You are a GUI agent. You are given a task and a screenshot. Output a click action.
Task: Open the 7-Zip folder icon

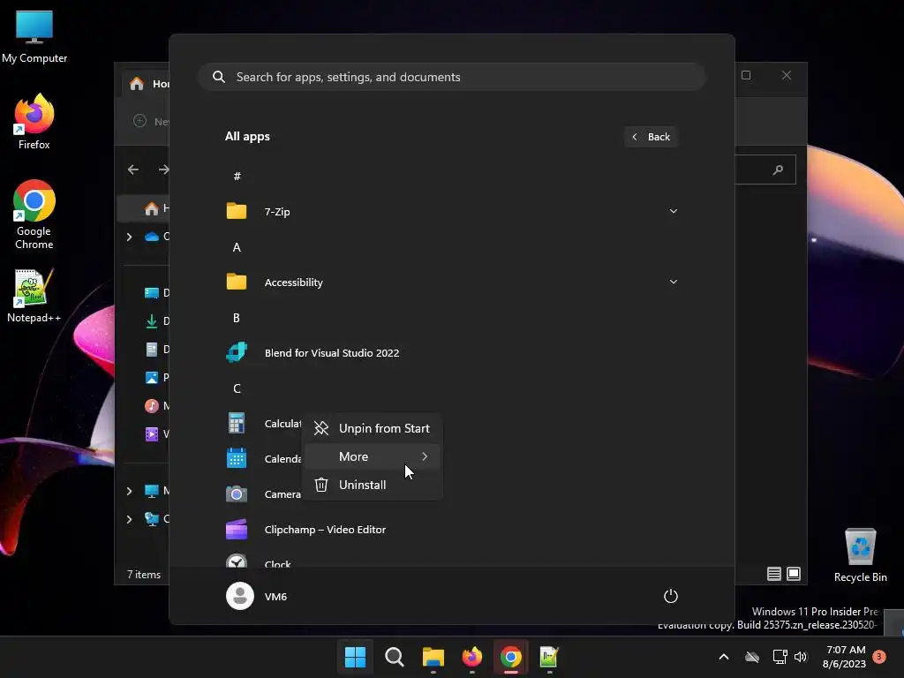237,211
